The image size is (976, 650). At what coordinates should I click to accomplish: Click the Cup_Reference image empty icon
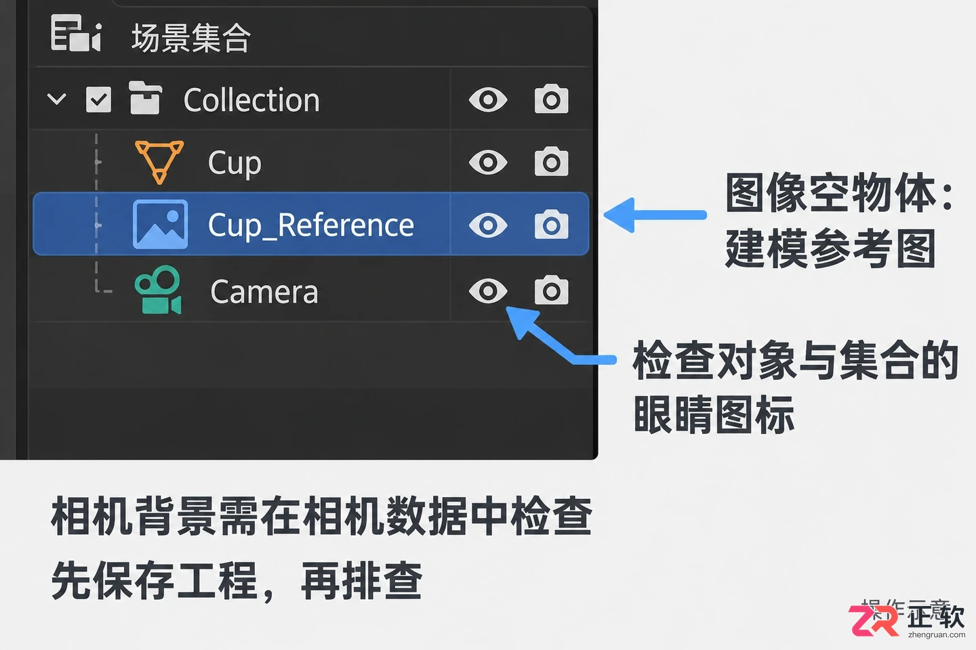point(161,224)
